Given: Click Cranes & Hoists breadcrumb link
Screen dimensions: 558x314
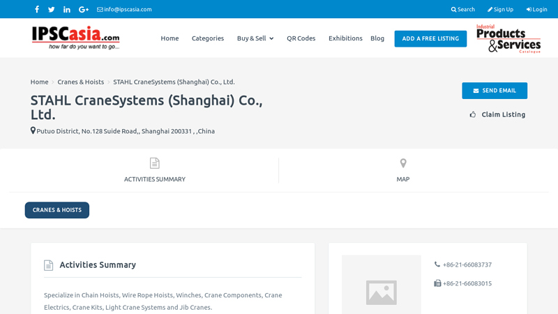Looking at the screenshot, I should point(81,82).
